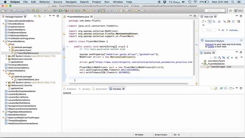Click the Connect link in Mylyn notice
Image resolution: width=245 pixels, height=138 pixels.
click(x=209, y=44)
